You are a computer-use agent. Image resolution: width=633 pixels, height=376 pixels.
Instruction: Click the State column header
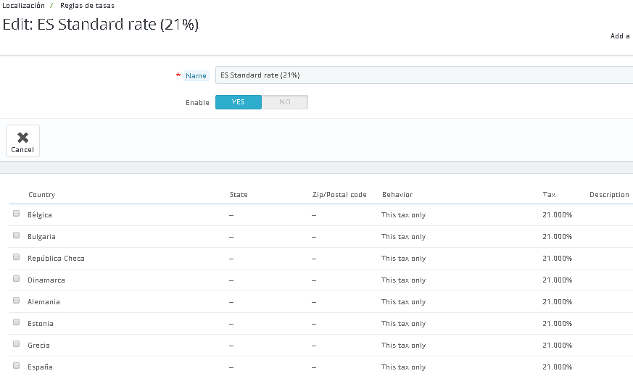[x=238, y=195]
